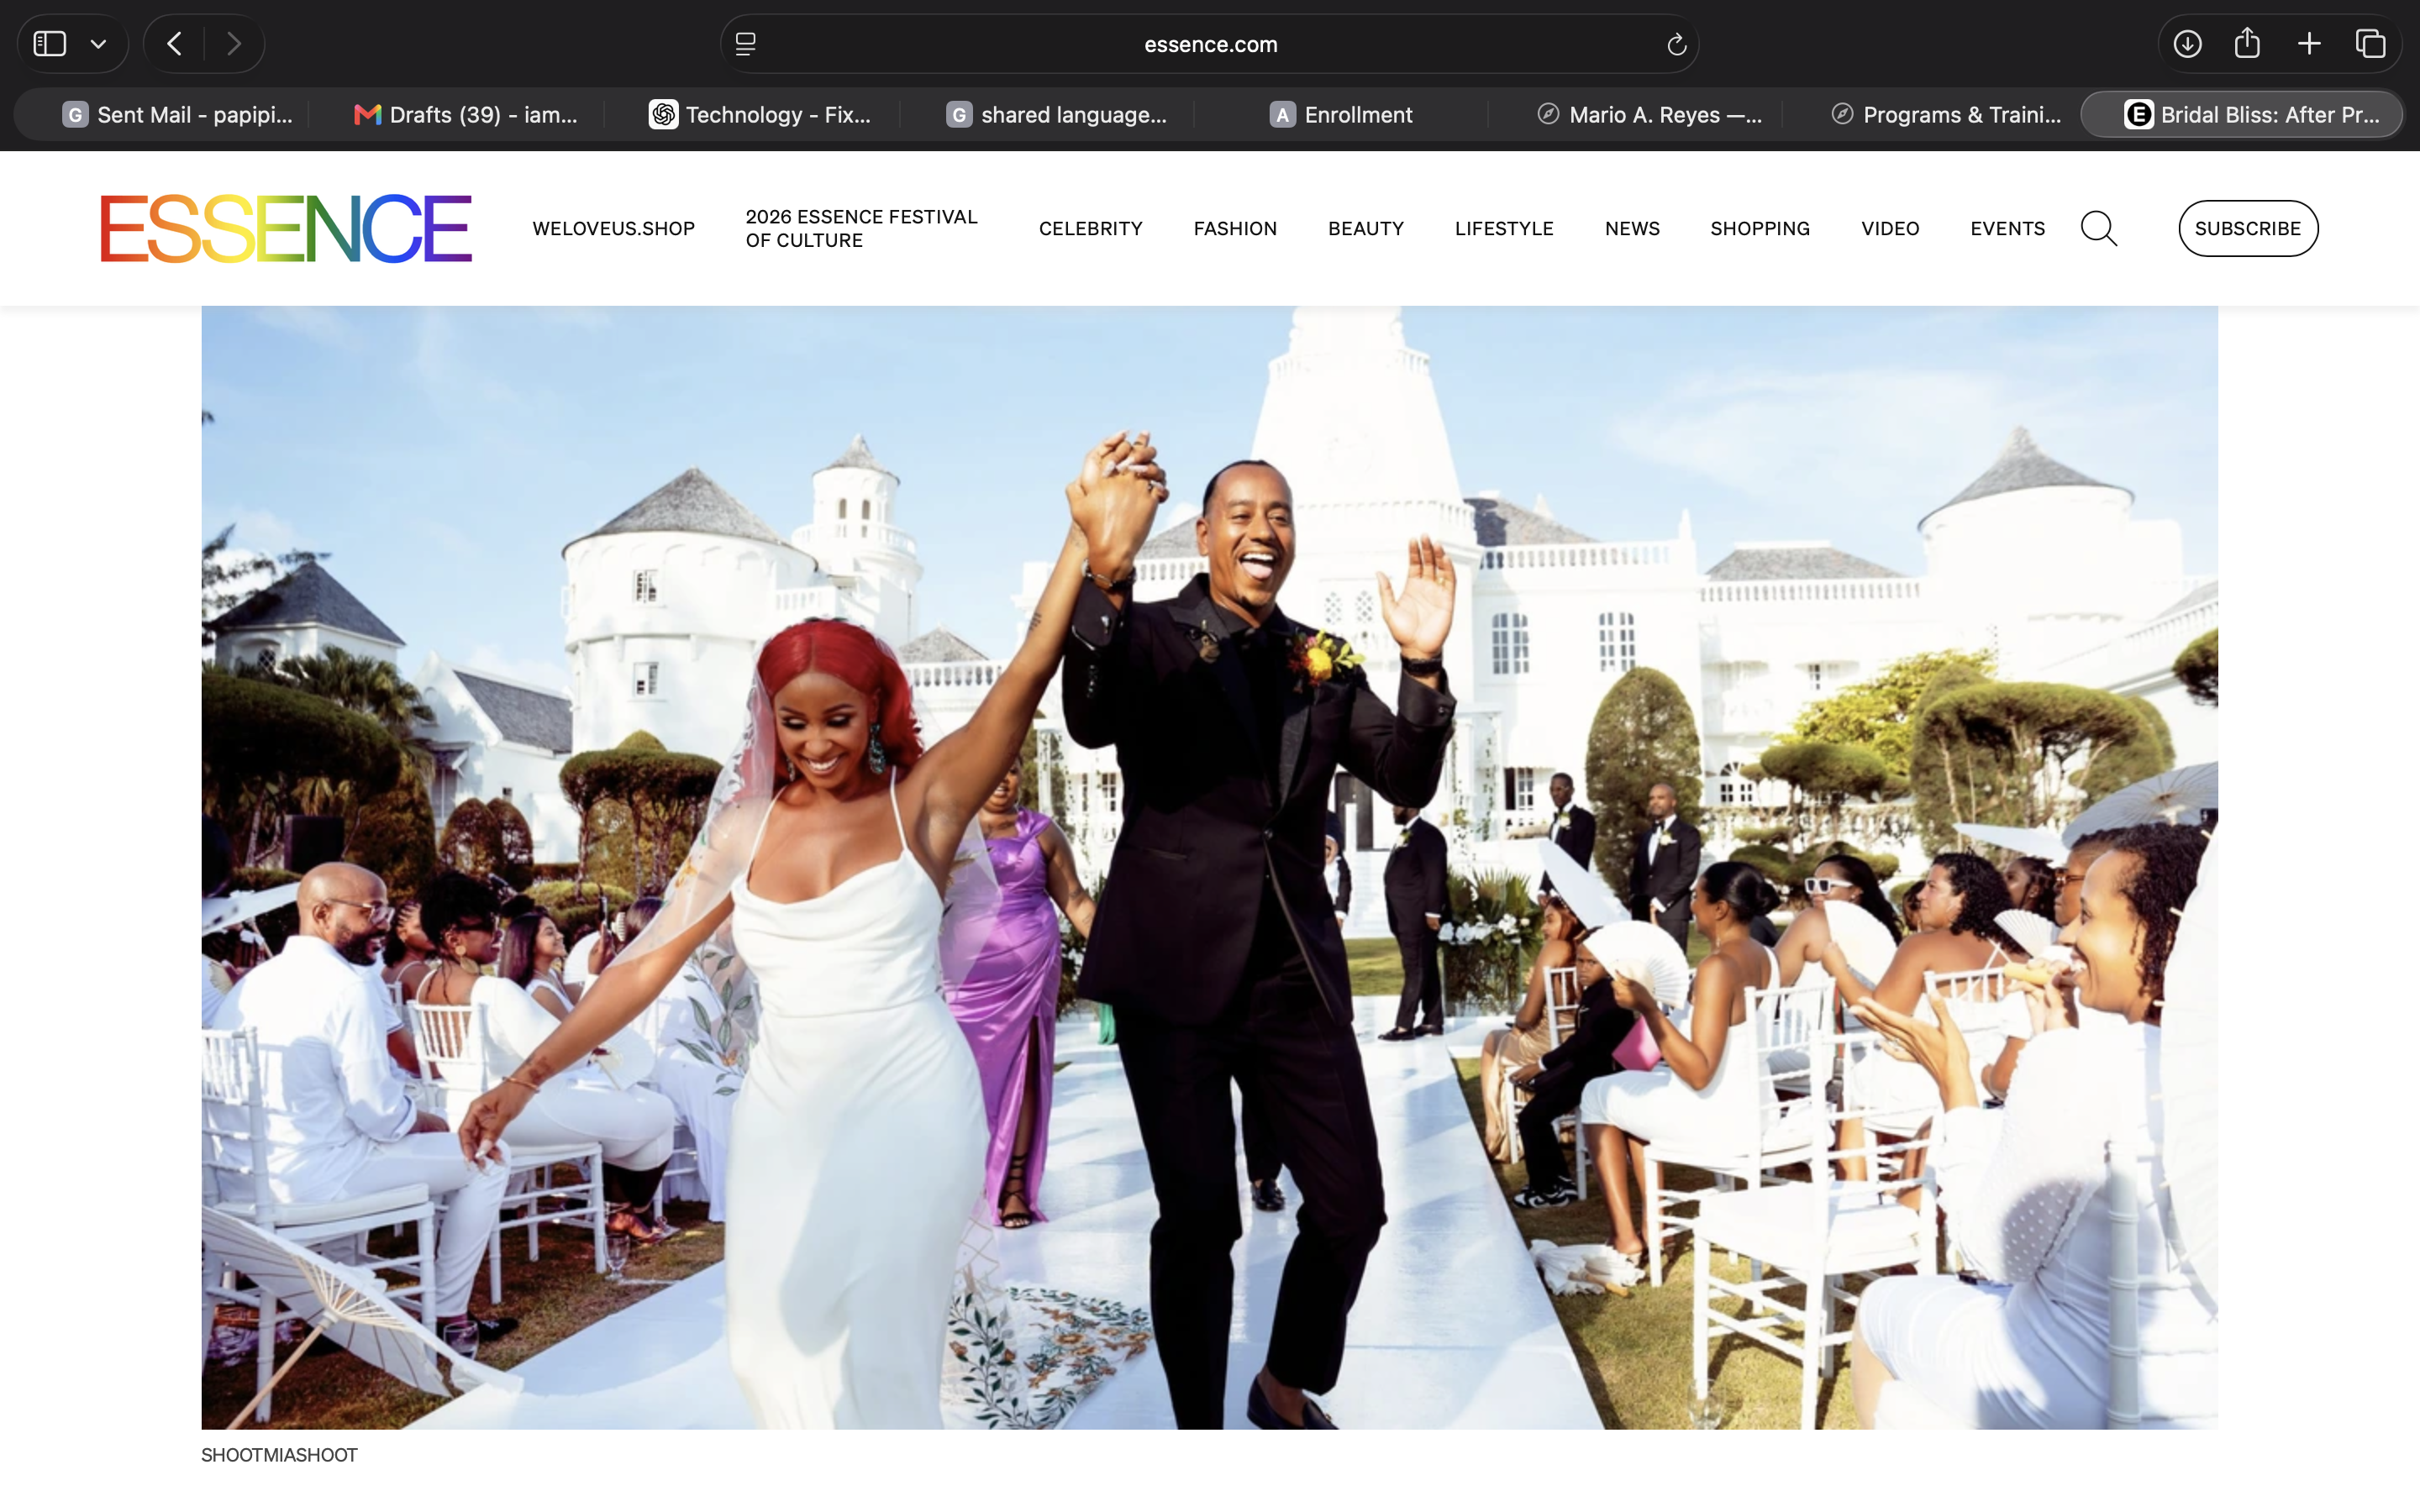
Task: Open the Share menu
Action: click(2247, 43)
